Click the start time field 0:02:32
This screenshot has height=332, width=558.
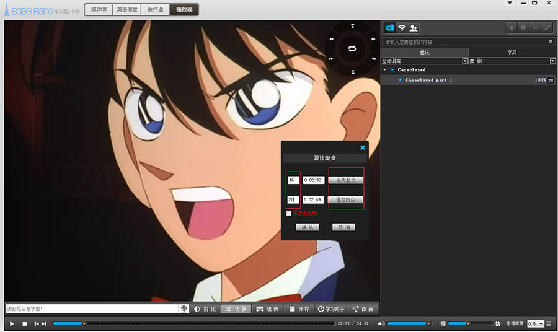(x=314, y=180)
